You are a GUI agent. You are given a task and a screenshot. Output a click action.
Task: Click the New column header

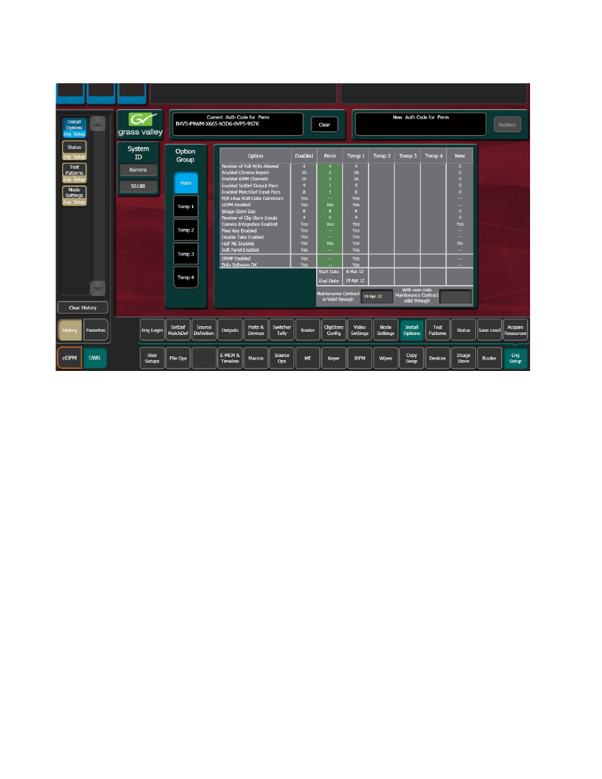click(x=459, y=156)
